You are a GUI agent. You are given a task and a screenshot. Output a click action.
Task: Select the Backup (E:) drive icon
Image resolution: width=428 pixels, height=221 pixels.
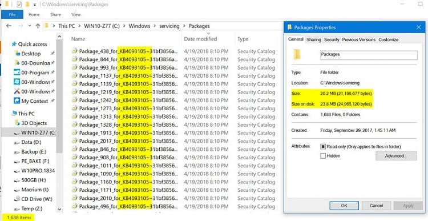(x=17, y=152)
